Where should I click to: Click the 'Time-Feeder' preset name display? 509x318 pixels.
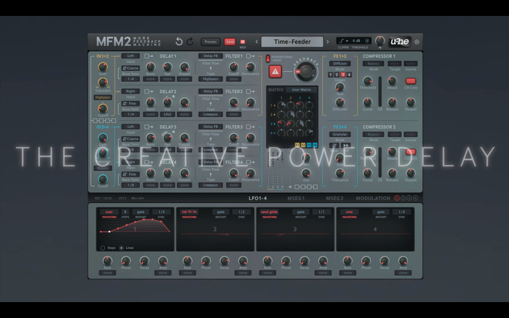click(x=292, y=42)
